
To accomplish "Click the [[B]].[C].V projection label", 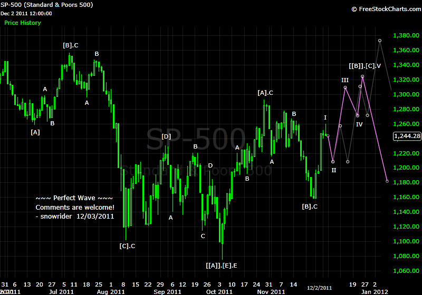I will pyautogui.click(x=365, y=66).
